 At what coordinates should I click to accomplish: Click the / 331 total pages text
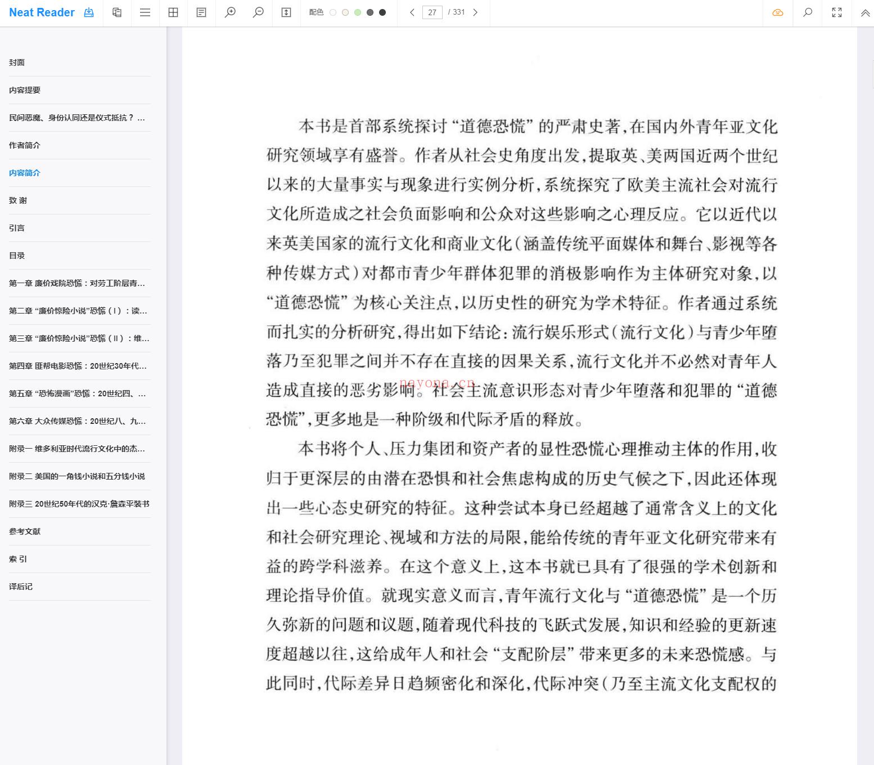tap(457, 12)
